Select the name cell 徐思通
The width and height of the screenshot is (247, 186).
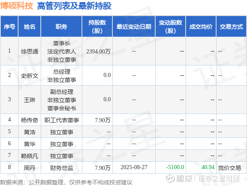pos(30,51)
